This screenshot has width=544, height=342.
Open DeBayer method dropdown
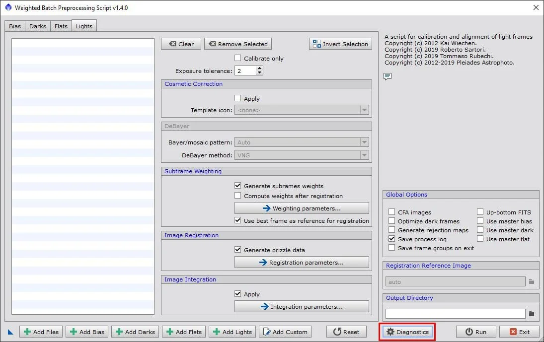302,155
